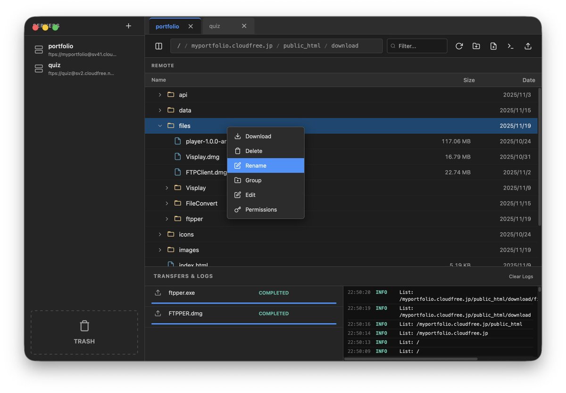Viewport: 566px width, 393px height.
Task: Choose Delete from context menu
Action: [x=266, y=151]
